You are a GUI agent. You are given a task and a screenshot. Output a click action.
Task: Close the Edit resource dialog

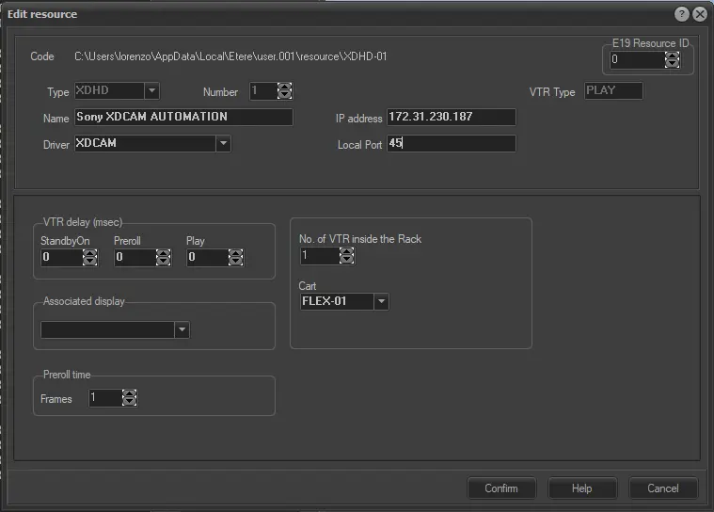(x=700, y=14)
